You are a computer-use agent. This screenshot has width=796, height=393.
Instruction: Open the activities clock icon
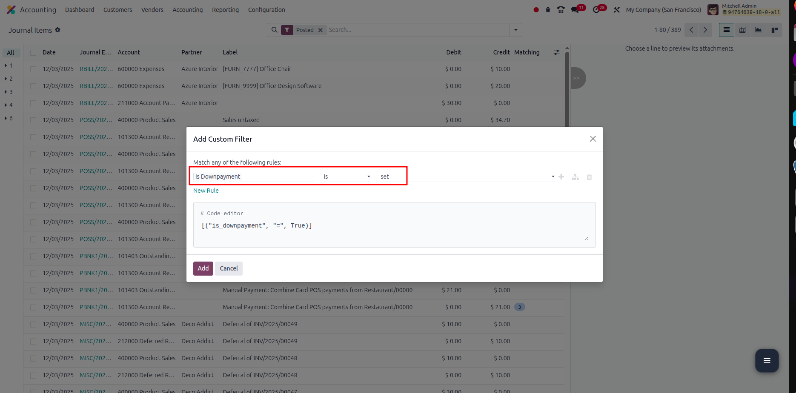596,10
